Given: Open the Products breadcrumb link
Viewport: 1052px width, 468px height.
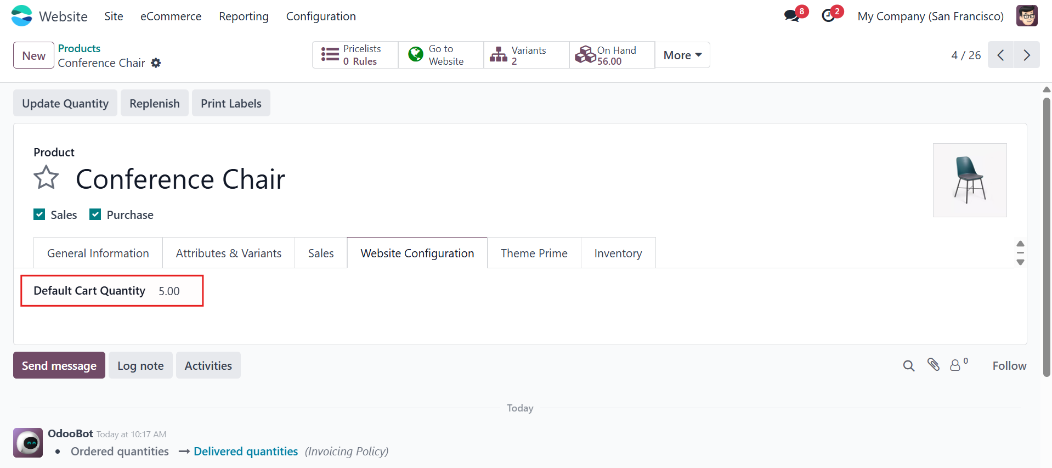Looking at the screenshot, I should click(79, 48).
